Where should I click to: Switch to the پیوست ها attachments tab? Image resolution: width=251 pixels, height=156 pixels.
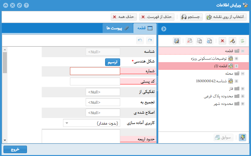point(118,28)
